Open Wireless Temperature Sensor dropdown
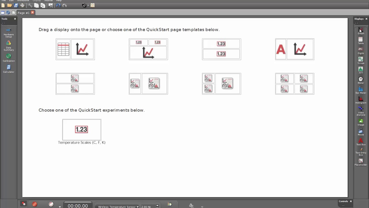 click(118, 207)
